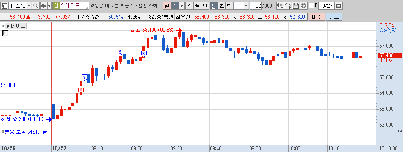Viewport: 403px width, 152px height.
Task: Switch chart to 주 weekly period
Action: tap(190, 5)
